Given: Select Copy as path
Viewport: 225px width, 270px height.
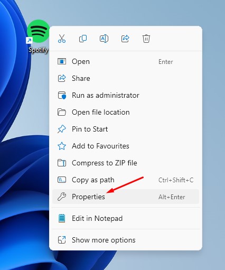Looking at the screenshot, I should pos(126,180).
